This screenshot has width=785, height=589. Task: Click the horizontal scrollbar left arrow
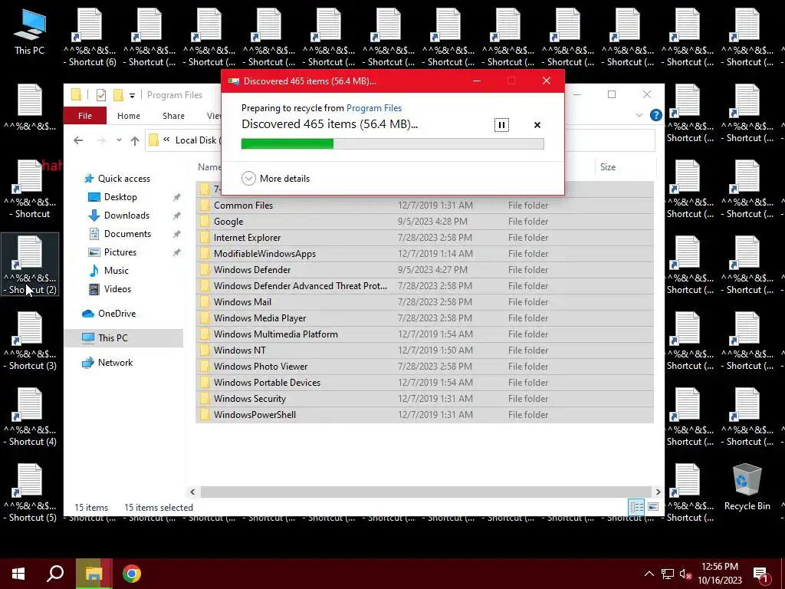tap(192, 492)
